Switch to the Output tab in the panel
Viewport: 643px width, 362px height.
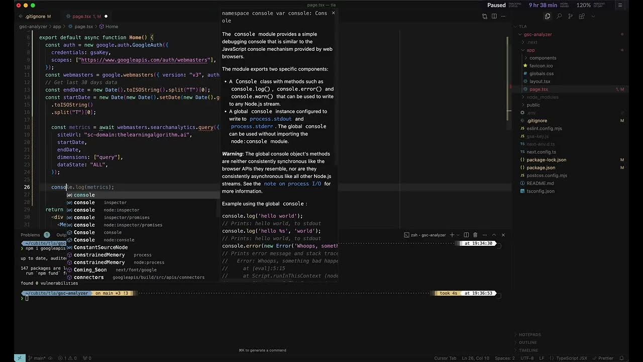tap(62, 234)
